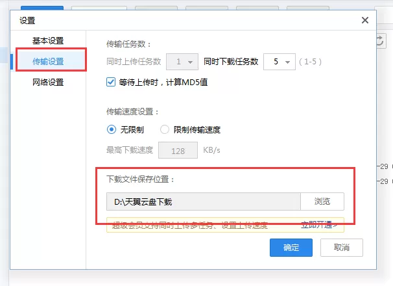Open the 同时上传任务数 dropdown
This screenshot has height=286, width=393.
(x=182, y=62)
